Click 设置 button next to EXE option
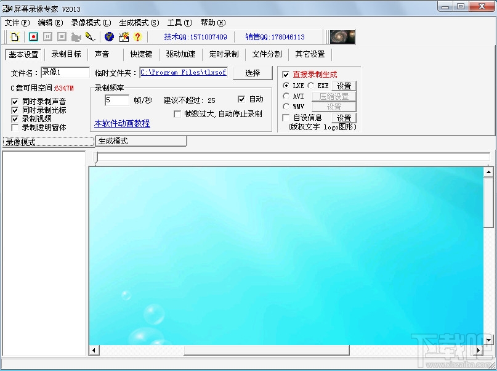The width and height of the screenshot is (497, 371). point(344,86)
